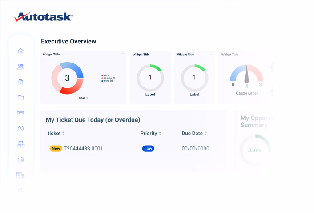This screenshot has width=314, height=213.
Task: Open the building with person sidebar icon
Action: (x=20, y=175)
